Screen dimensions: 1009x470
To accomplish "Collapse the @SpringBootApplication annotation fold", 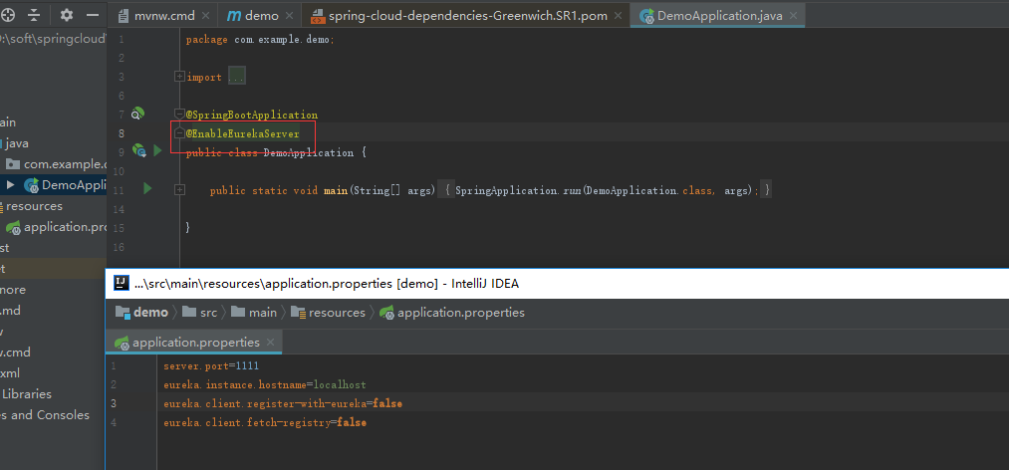I will pyautogui.click(x=179, y=115).
